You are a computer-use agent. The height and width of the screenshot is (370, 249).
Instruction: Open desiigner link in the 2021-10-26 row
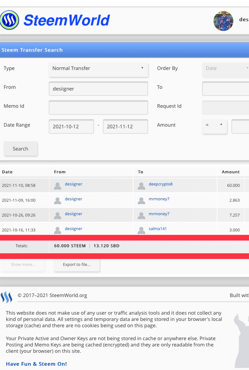[x=73, y=214]
